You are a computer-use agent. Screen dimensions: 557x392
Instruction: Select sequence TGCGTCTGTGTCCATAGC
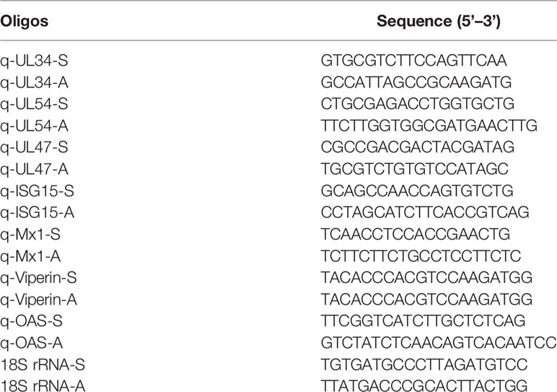click(415, 169)
